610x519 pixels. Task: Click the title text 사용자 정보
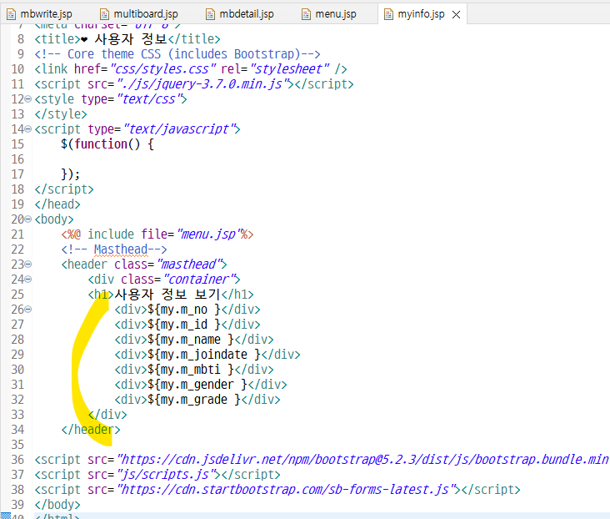131,39
